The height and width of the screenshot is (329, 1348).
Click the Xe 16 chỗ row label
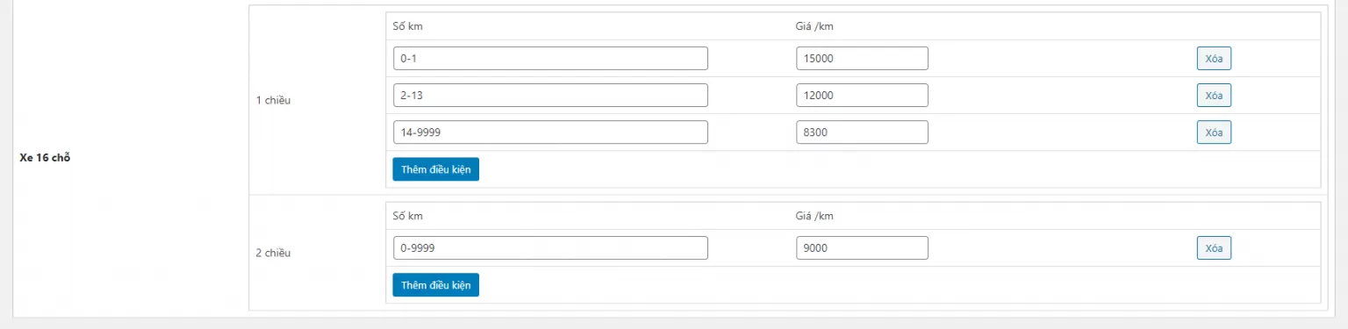(x=44, y=159)
